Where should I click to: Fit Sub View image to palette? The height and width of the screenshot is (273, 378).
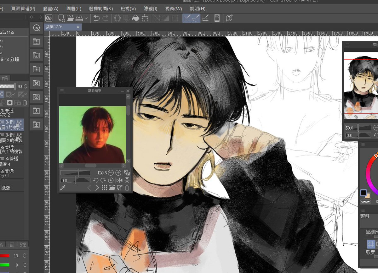pos(127,173)
